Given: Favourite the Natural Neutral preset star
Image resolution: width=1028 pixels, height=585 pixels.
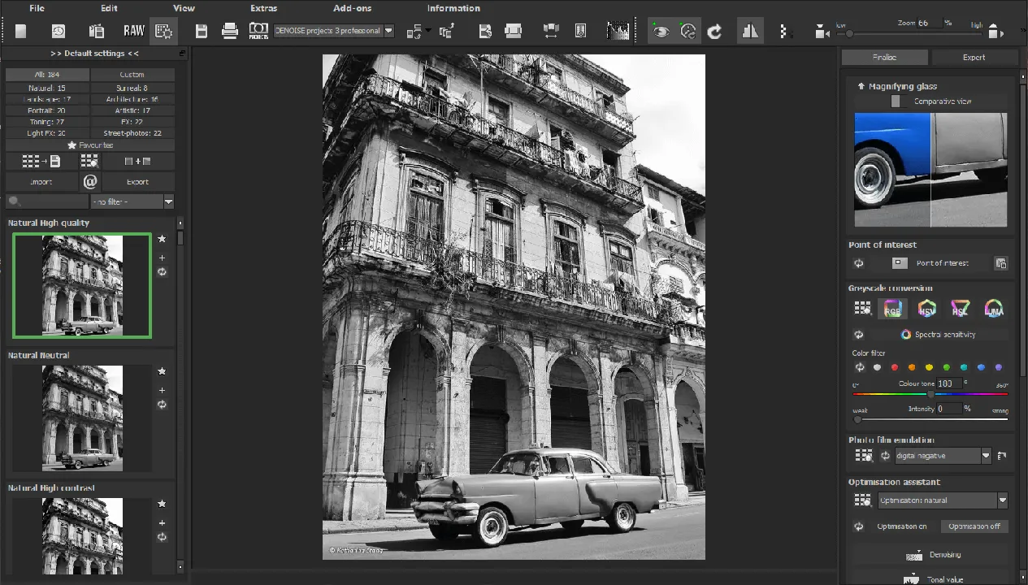Looking at the screenshot, I should (x=162, y=371).
